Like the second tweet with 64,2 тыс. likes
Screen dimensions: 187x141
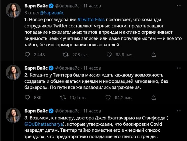(x=109, y=98)
